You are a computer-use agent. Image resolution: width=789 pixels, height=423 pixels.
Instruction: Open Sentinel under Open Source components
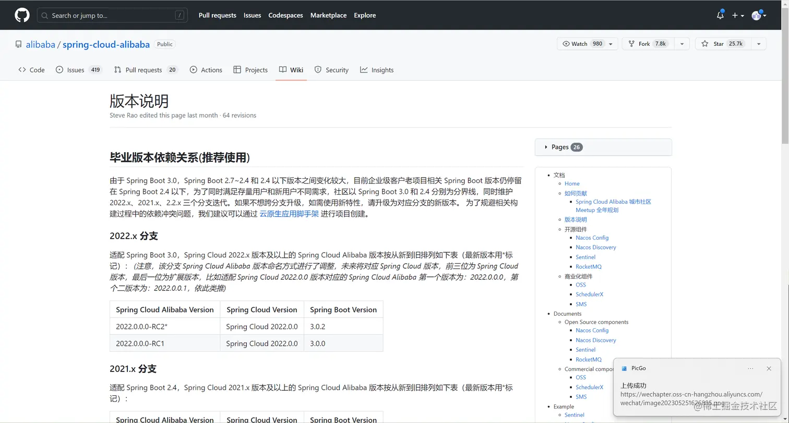(x=585, y=350)
